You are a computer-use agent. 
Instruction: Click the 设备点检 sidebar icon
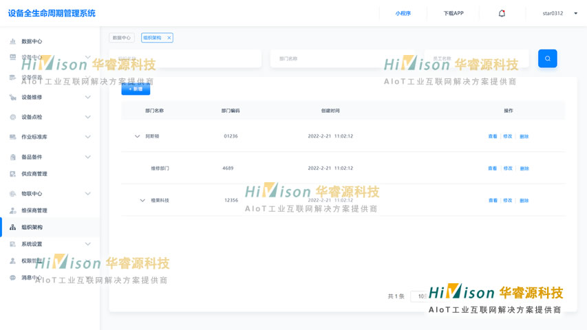pos(12,117)
